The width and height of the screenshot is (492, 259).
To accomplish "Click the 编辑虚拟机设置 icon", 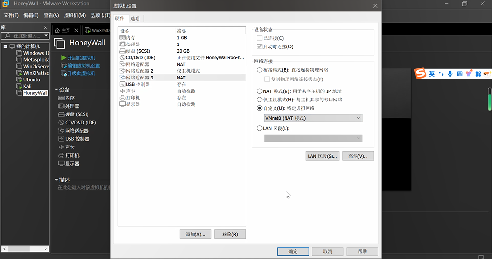I will click(64, 66).
